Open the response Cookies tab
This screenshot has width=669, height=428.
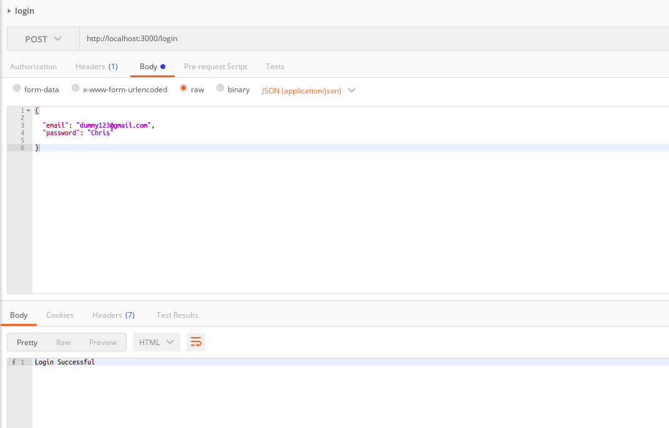click(x=60, y=315)
